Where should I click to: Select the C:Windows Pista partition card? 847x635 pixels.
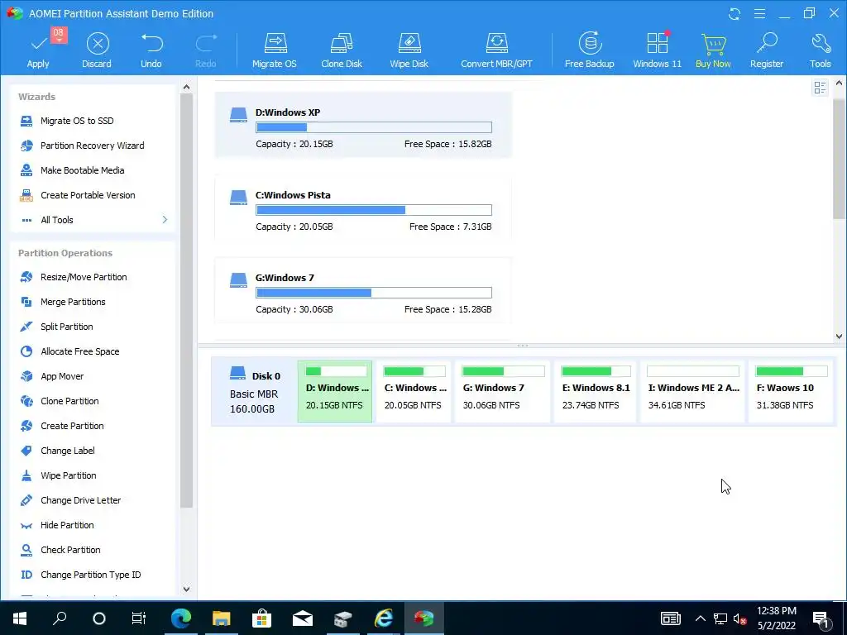pos(363,208)
